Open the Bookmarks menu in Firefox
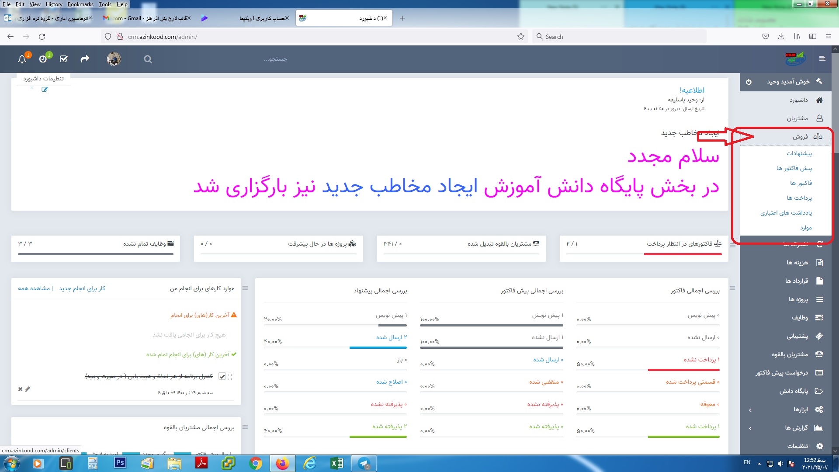Viewport: 839px width, 472px height. click(80, 4)
